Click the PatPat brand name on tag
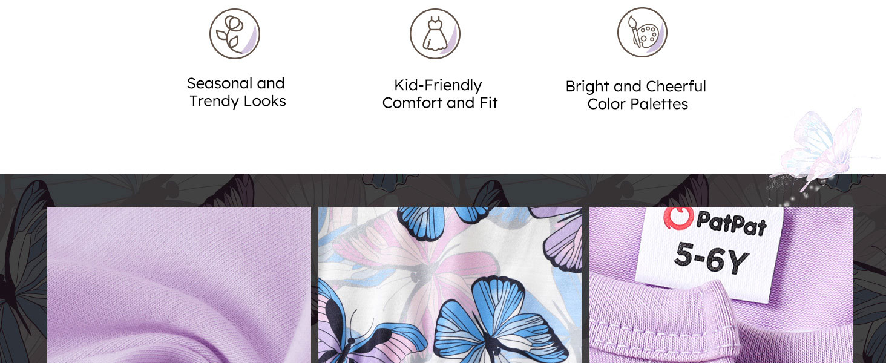 731,223
